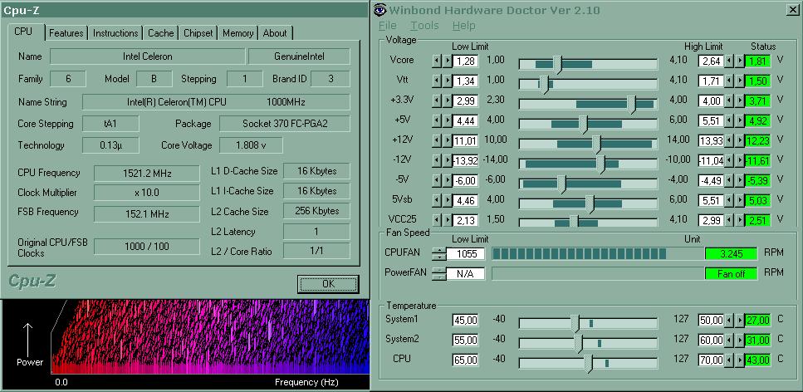Decrease -5V high limit with left arrow

click(x=729, y=181)
